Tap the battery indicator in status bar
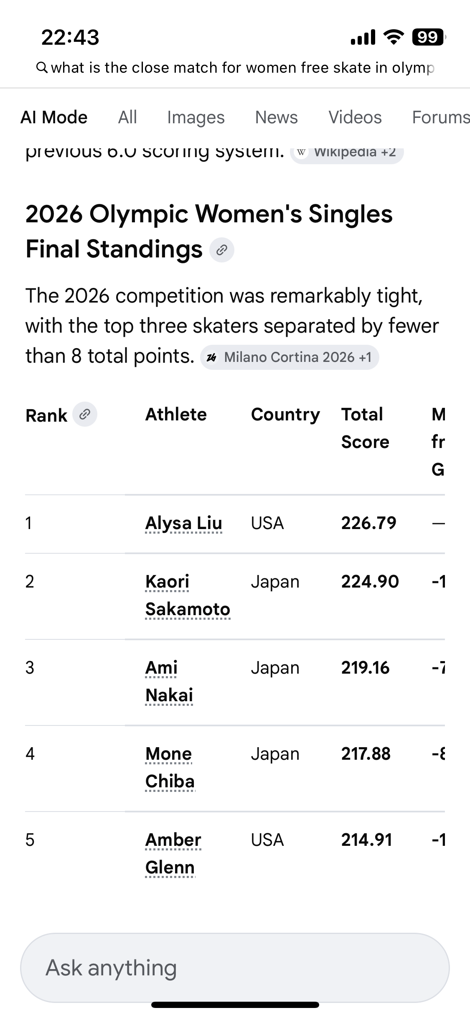 [x=428, y=38]
